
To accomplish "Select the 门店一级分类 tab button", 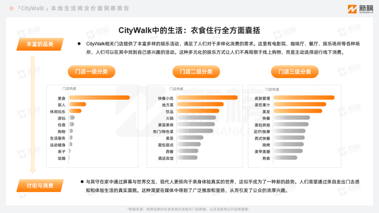I will pyautogui.click(x=91, y=71).
